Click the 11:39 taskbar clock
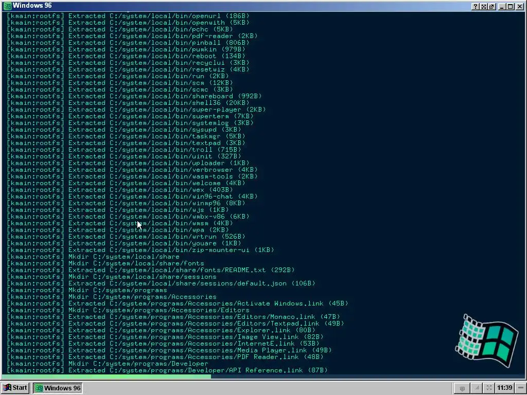This screenshot has height=395, width=527. tap(504, 388)
